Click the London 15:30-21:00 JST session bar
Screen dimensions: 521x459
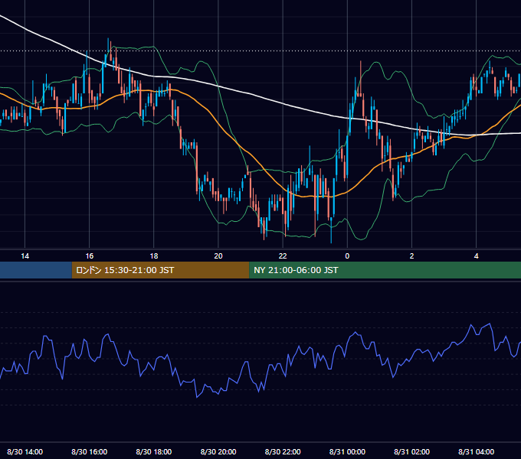click(x=160, y=270)
